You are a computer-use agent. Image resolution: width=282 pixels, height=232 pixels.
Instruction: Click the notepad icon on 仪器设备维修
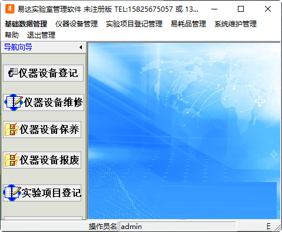coord(14,102)
